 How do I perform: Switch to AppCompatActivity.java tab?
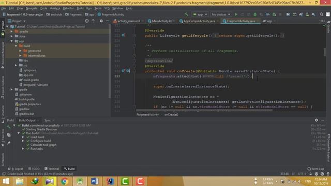[199, 21]
